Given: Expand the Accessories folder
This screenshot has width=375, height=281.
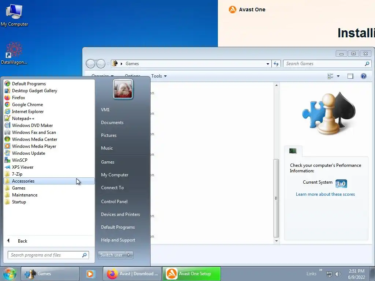Looking at the screenshot, I should tap(49, 181).
